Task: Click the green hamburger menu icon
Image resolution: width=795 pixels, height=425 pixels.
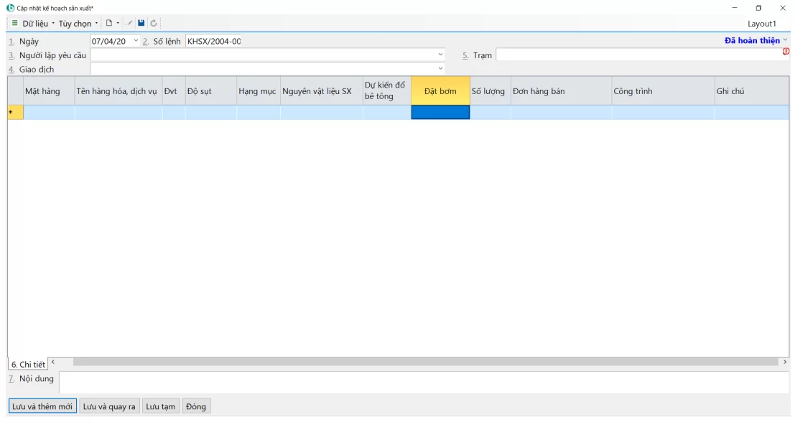Action: [x=14, y=23]
